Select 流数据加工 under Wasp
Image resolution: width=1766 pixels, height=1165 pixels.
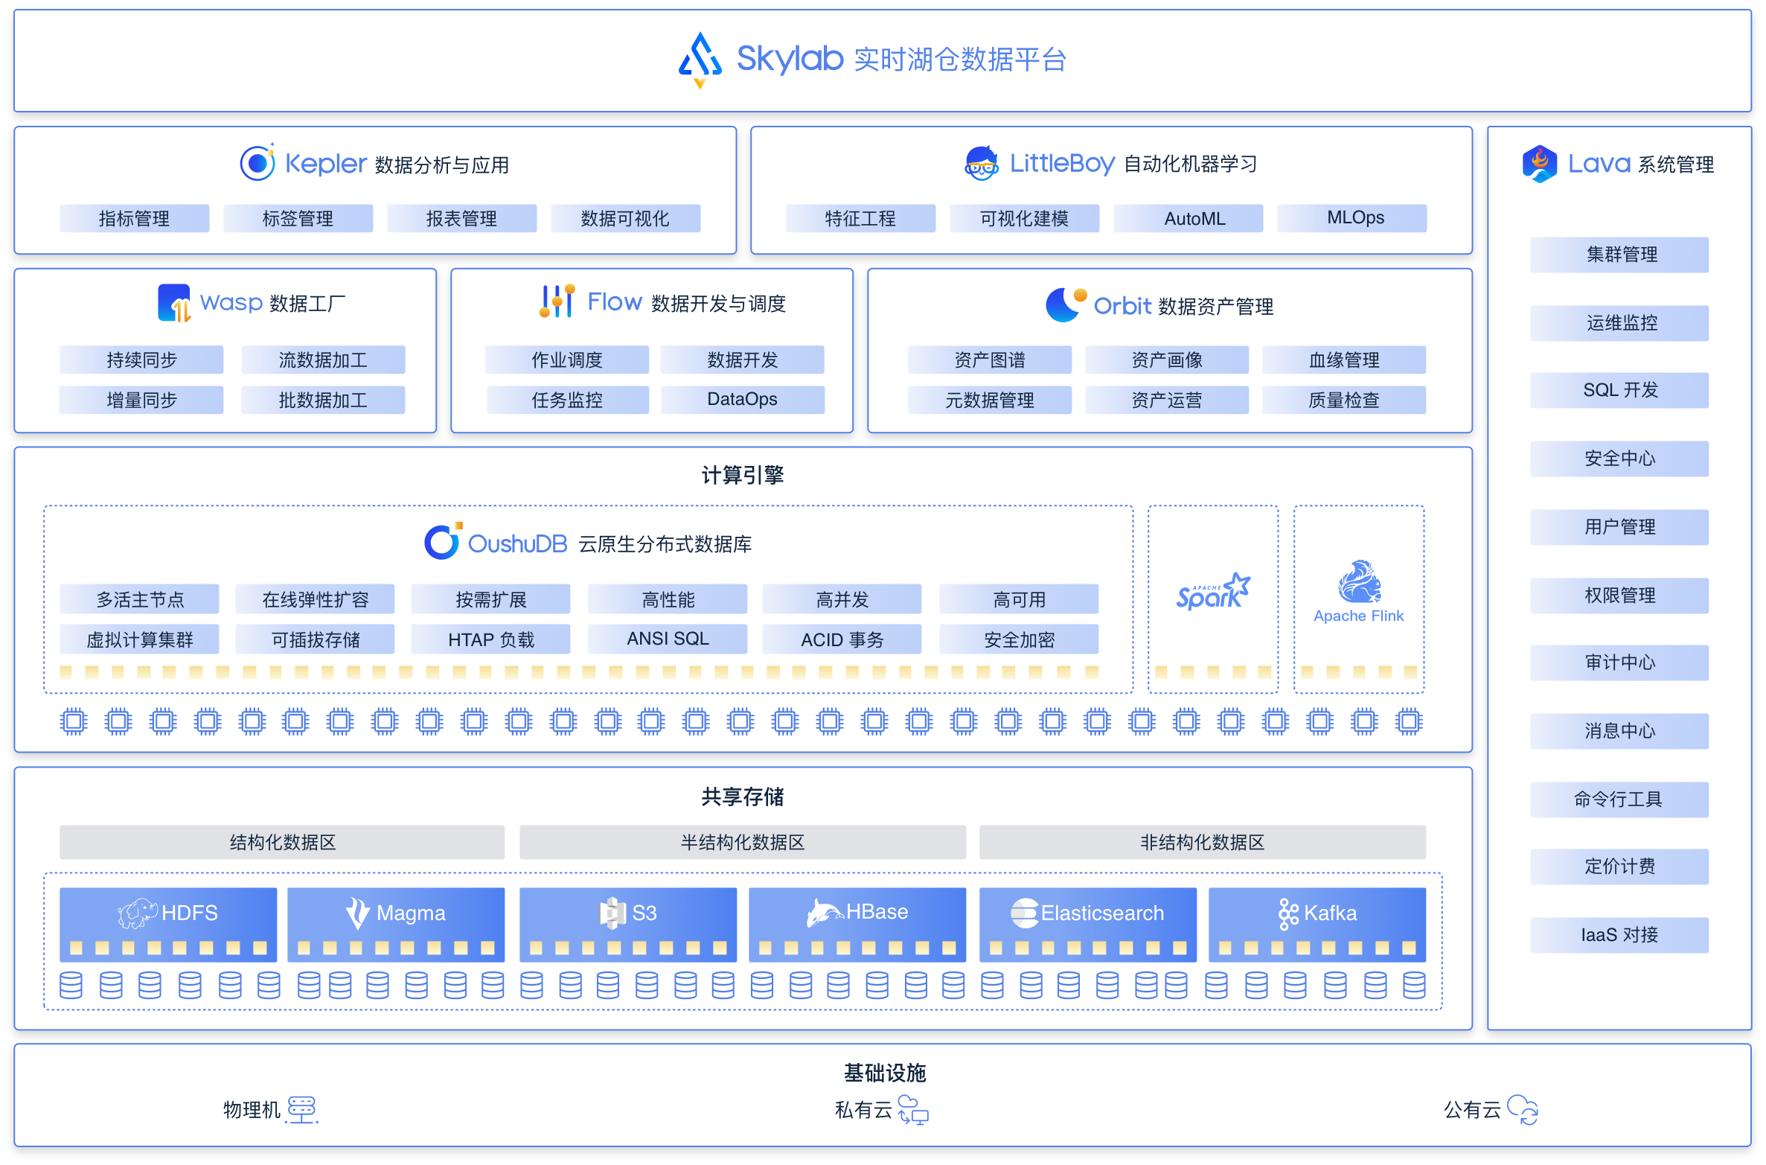323,360
